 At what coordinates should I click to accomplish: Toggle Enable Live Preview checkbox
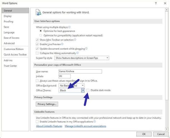tap(37, 44)
